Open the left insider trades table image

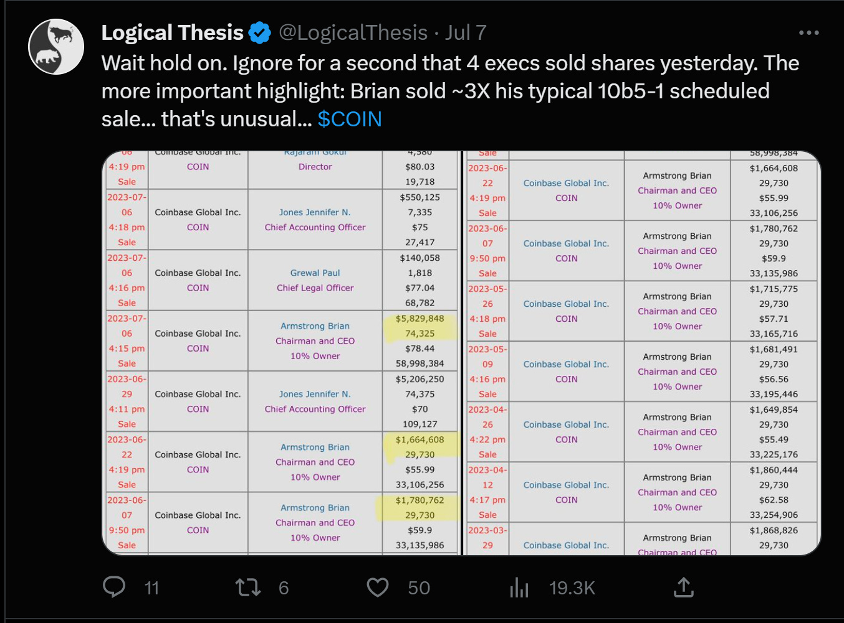(x=281, y=353)
